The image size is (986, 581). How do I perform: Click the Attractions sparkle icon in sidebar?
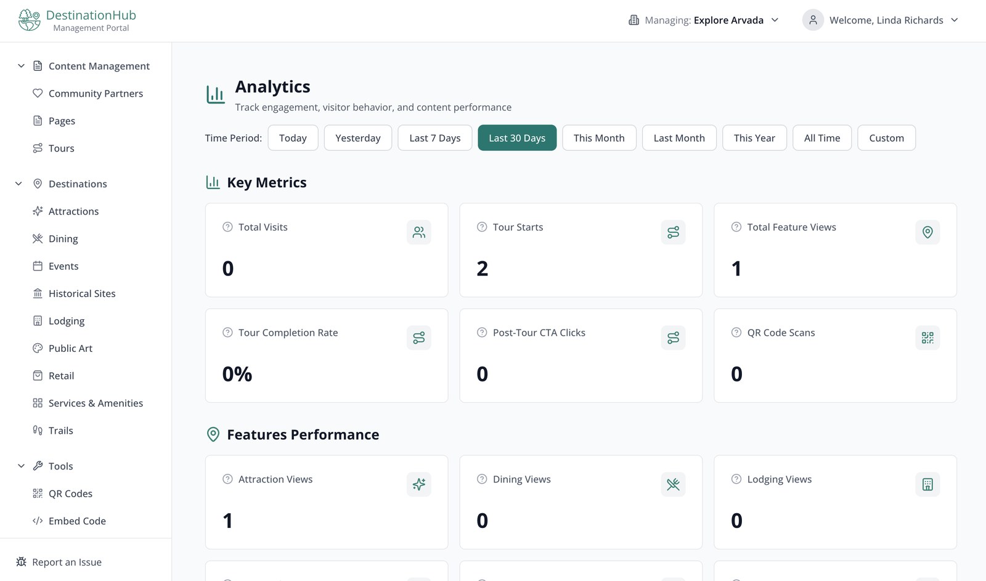coord(38,211)
